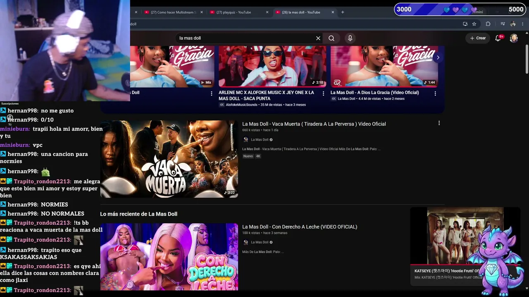Visit La Mas Doll channel under A Dios La Gracia
This screenshot has height=297, width=529.
coord(346,99)
